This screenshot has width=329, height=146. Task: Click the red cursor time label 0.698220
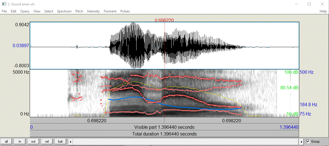pos(164,20)
